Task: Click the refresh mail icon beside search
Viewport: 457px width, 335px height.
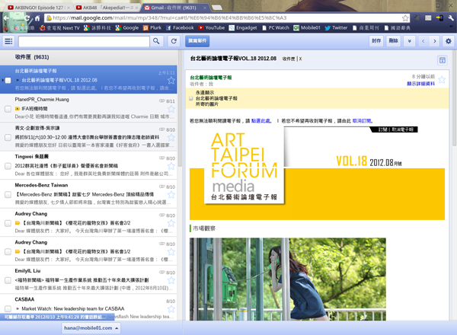Action: [x=174, y=41]
